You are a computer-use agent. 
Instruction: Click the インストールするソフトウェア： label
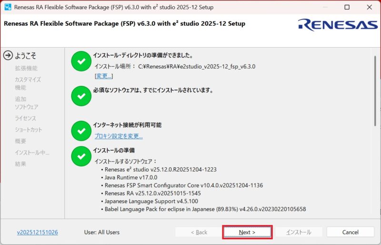click(126, 161)
